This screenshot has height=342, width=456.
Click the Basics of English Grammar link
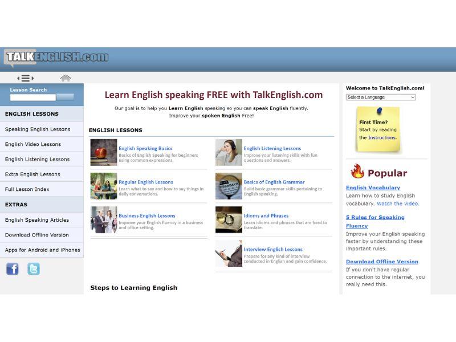(274, 182)
